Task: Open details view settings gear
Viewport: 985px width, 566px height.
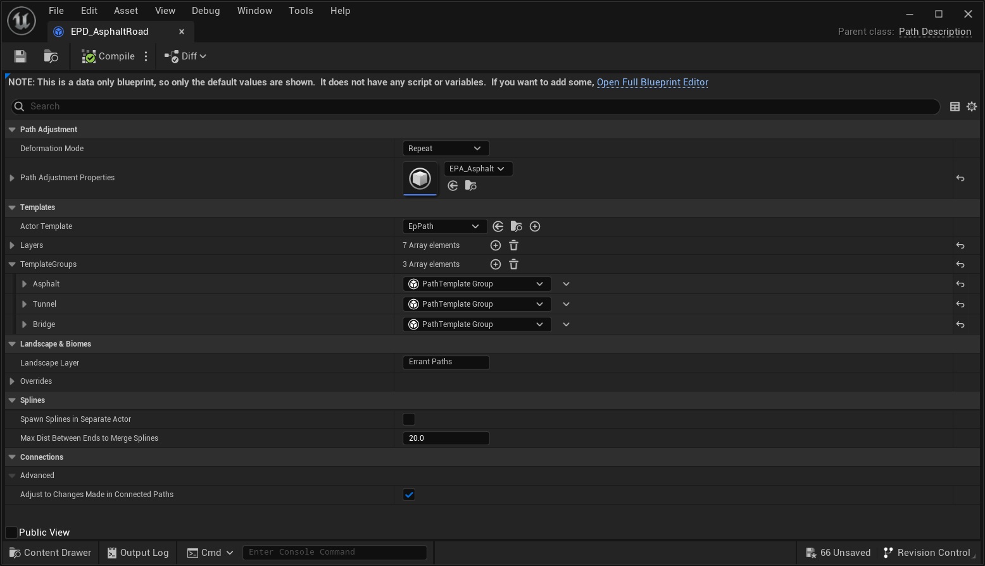Action: (972, 107)
